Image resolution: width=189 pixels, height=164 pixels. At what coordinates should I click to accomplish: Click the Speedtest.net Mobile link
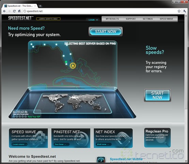pos(126,159)
